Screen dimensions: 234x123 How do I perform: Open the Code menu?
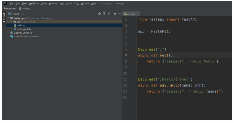pos(44,3)
